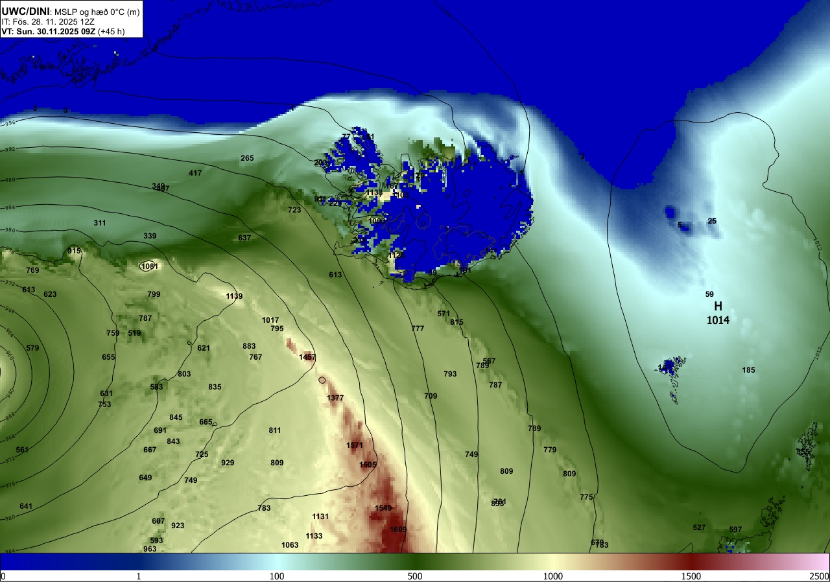Click the 265 value northwest of Iceland
The width and height of the screenshot is (830, 582).
point(247,158)
